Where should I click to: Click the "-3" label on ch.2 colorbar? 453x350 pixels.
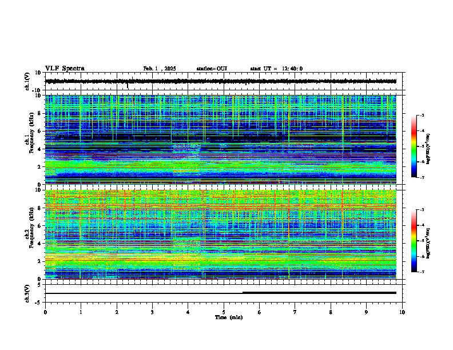(422, 210)
